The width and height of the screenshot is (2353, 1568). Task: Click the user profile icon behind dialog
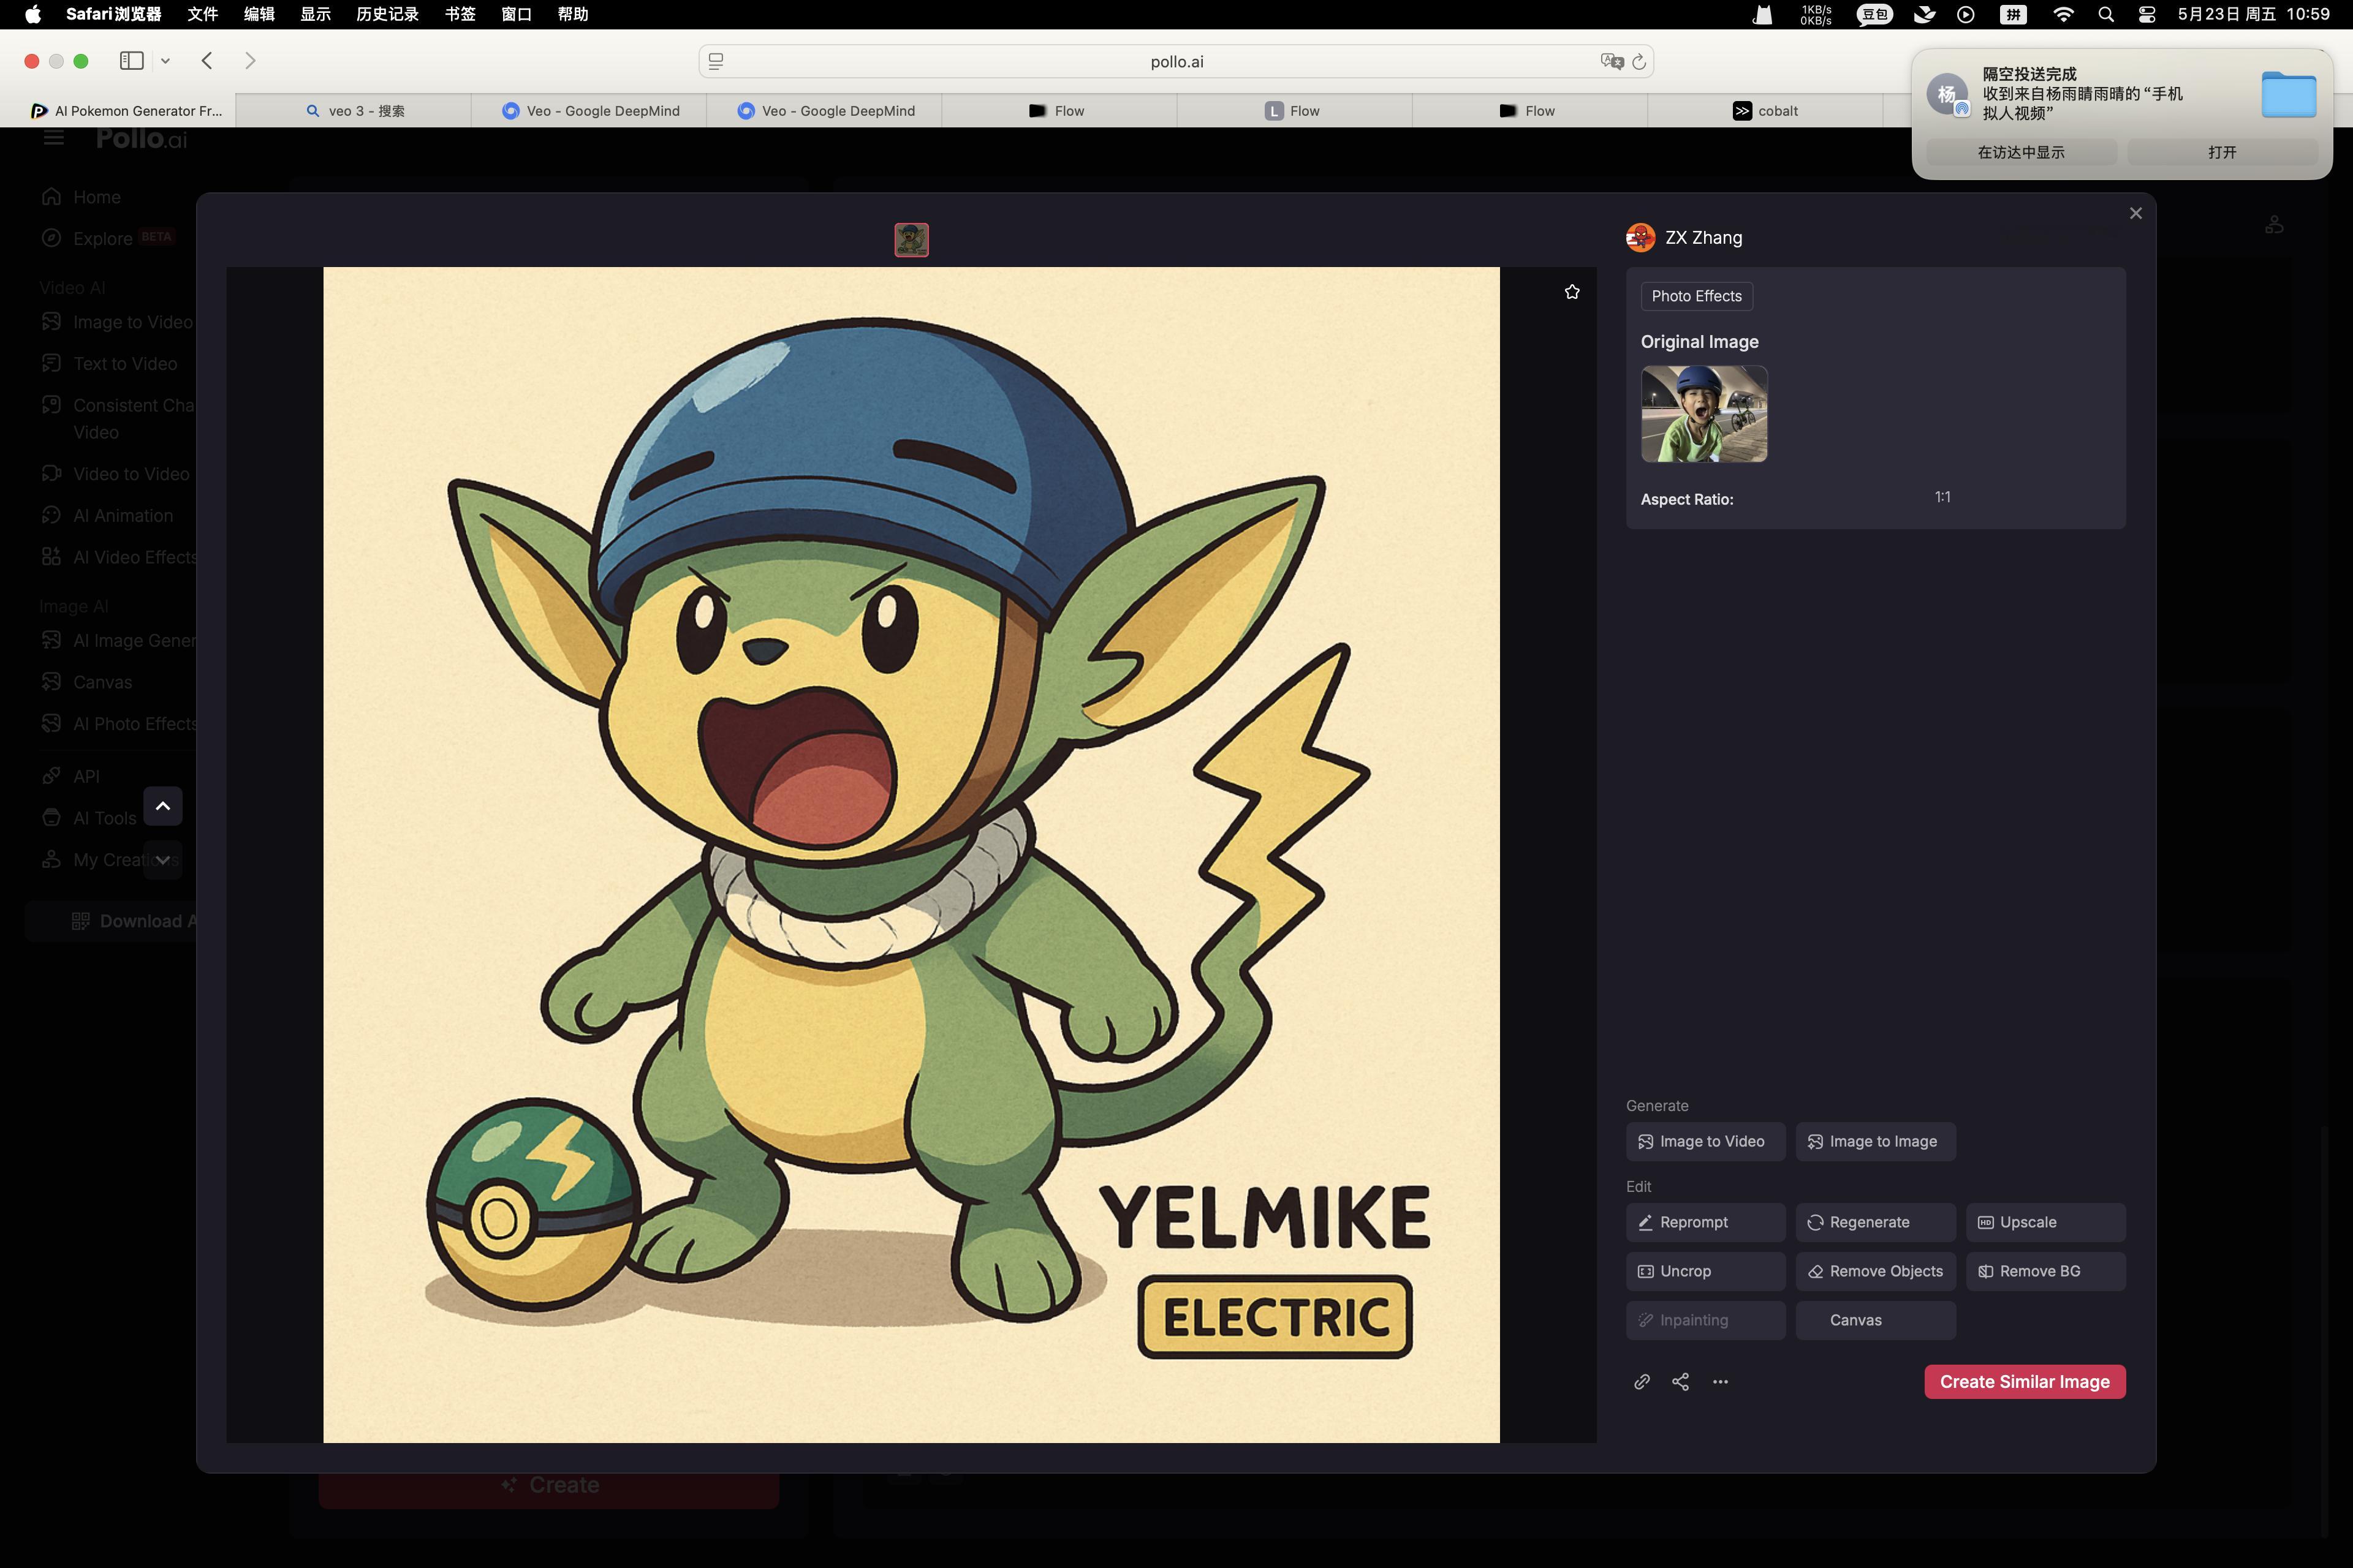point(2274,225)
